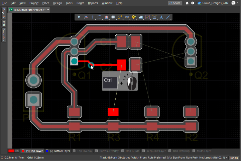The image size is (241, 161).
Task: Pick the place line tool
Action: click(x=168, y=17)
